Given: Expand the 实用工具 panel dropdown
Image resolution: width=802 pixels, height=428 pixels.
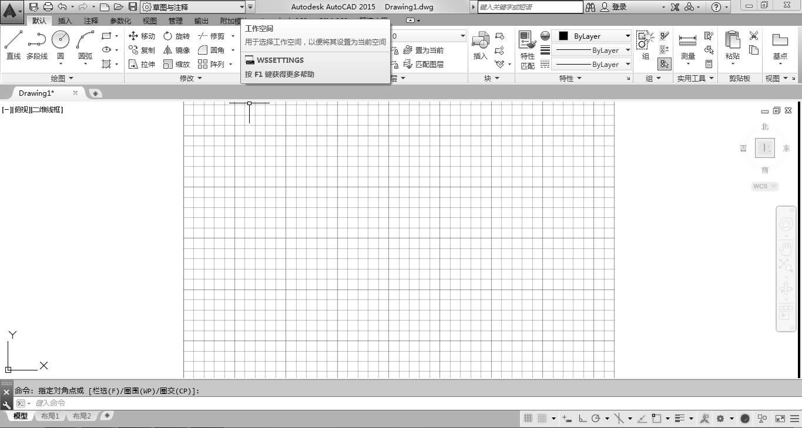Looking at the screenshot, I should [695, 78].
